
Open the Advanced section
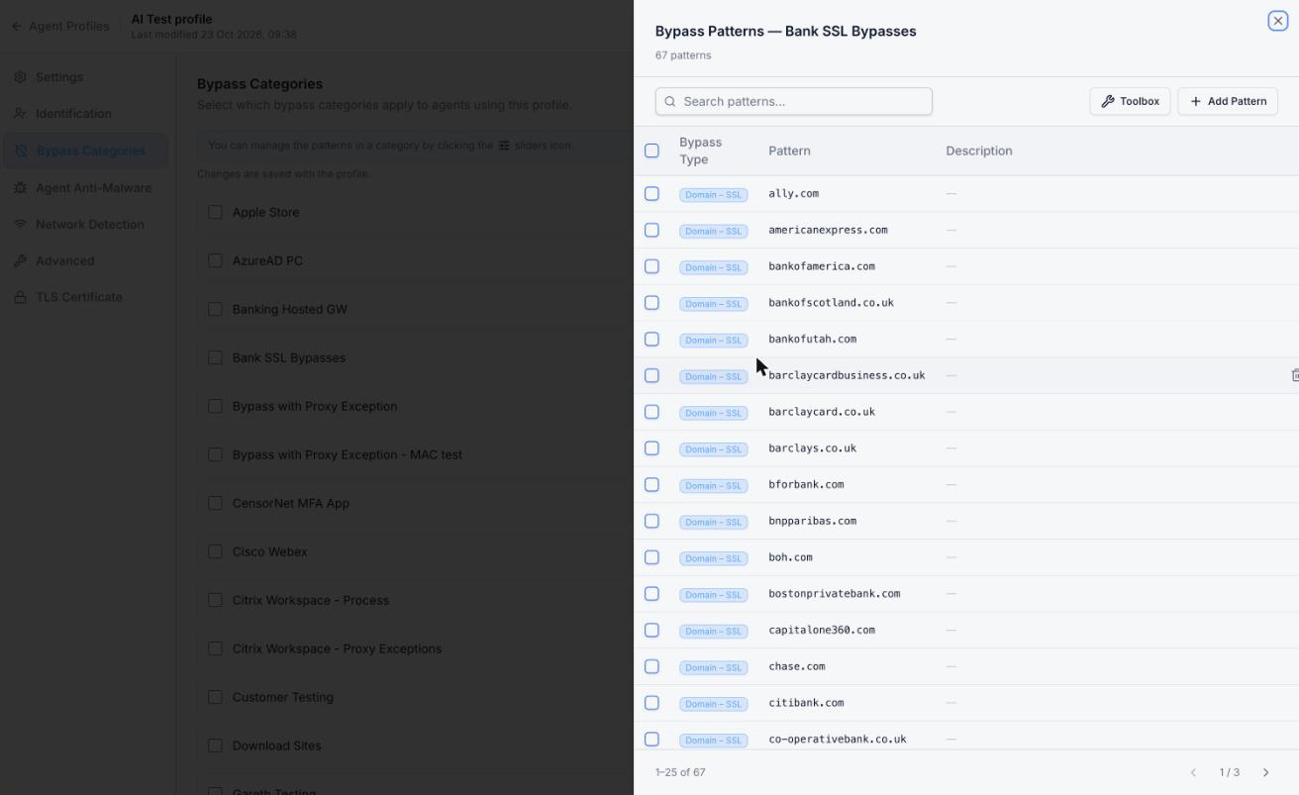pyautogui.click(x=64, y=261)
